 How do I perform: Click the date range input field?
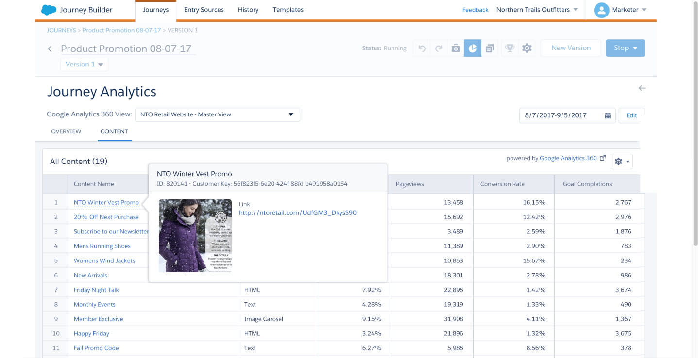coord(567,115)
